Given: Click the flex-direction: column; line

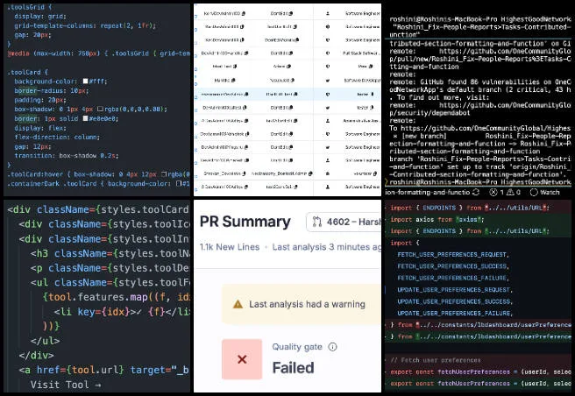Looking at the screenshot, I should pyautogui.click(x=57, y=138).
